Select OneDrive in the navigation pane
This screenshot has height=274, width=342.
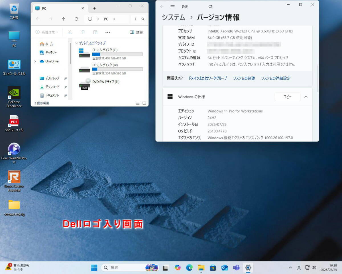point(49,61)
